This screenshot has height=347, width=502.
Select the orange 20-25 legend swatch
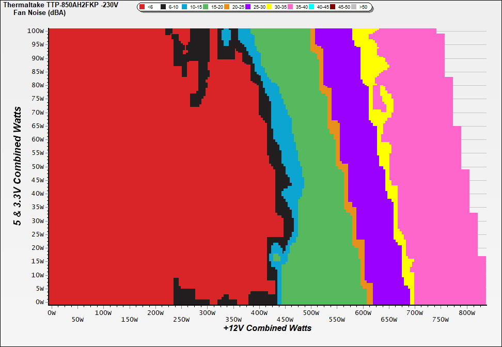coord(227,7)
